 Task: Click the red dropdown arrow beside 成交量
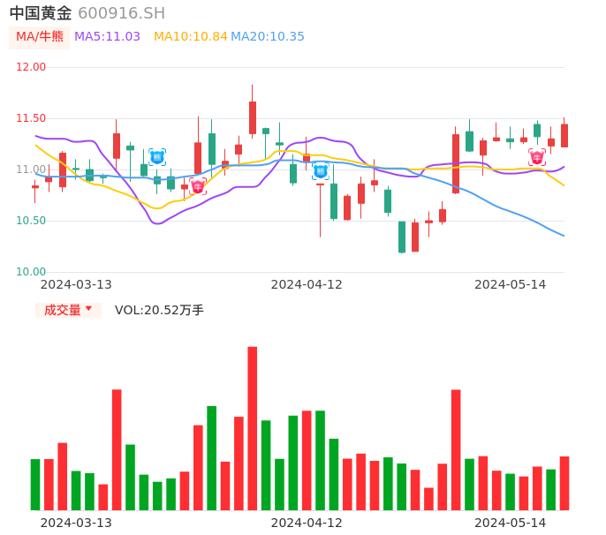click(88, 309)
